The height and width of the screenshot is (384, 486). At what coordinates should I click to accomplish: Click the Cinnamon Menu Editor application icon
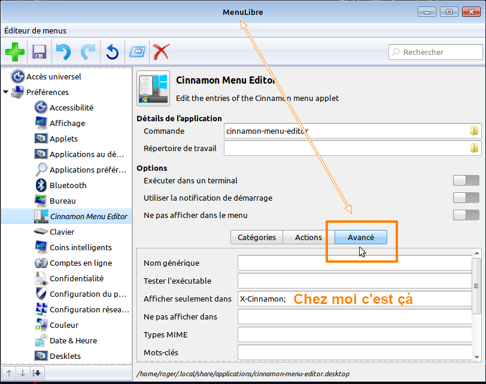tap(152, 88)
